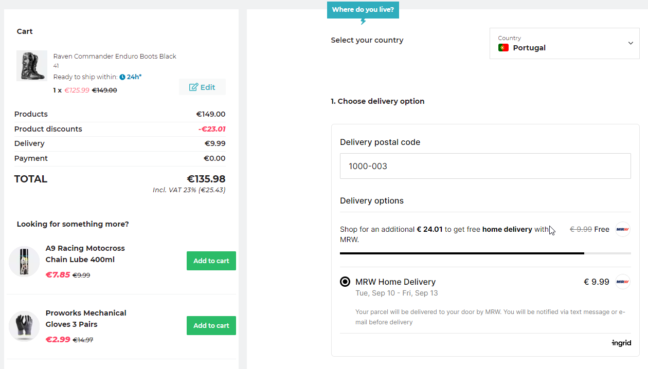The image size is (648, 369).
Task: Click the free delivery progress bar
Action: point(485,253)
